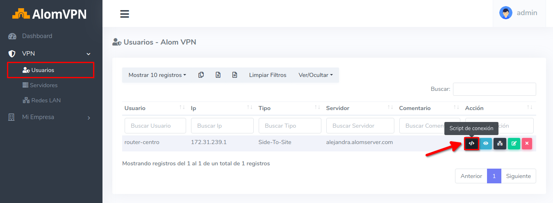Open the Ver/Ocultar column dropdown
The height and width of the screenshot is (203, 553).
(316, 75)
